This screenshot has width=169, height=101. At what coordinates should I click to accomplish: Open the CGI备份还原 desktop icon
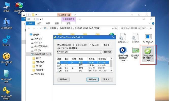tap(6, 23)
